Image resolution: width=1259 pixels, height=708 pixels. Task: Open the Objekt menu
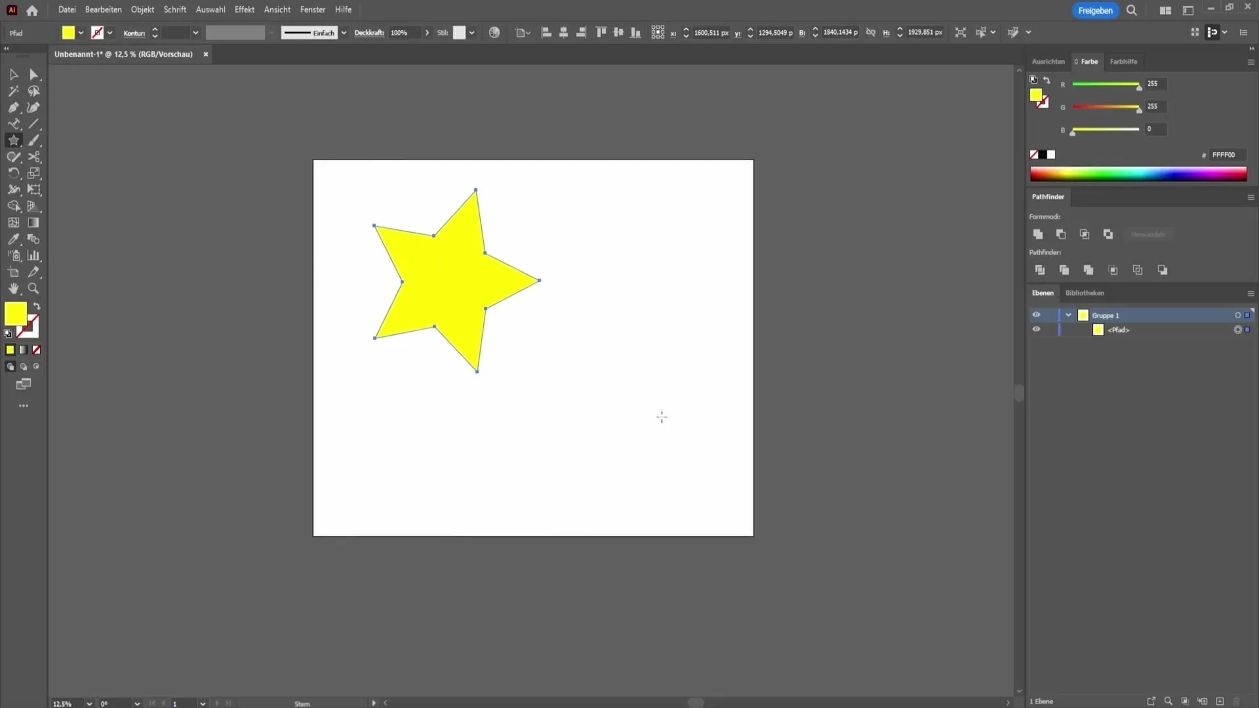pyautogui.click(x=142, y=10)
